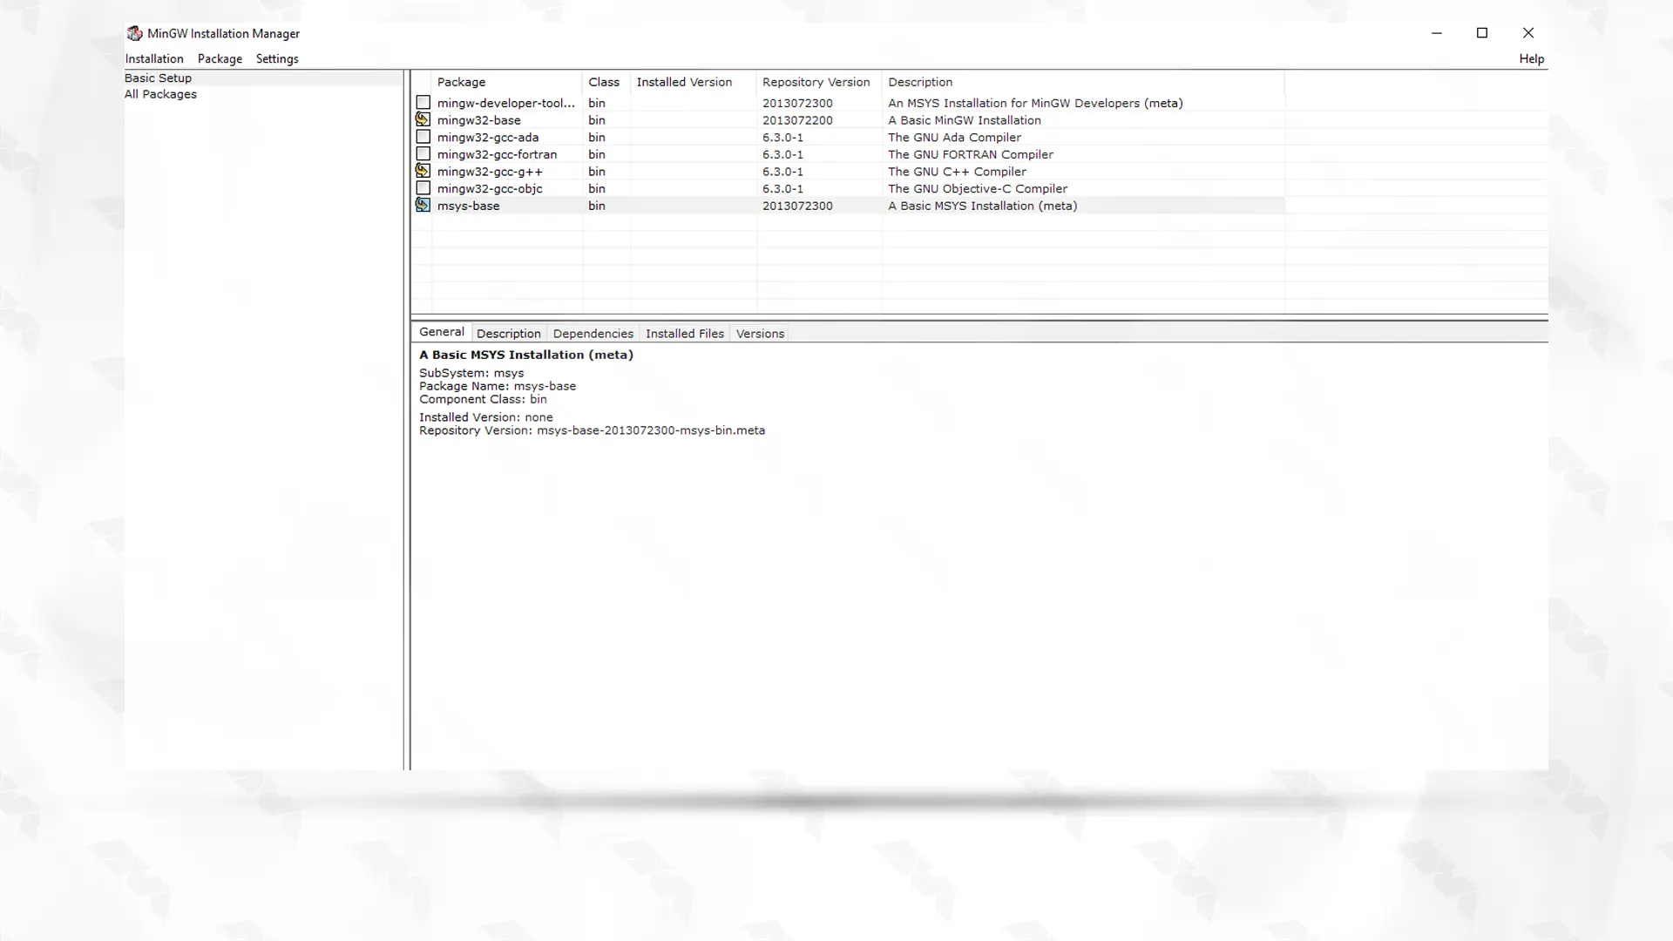This screenshot has width=1673, height=941.
Task: Click the 'Installed Version: none' line
Action: (x=486, y=417)
